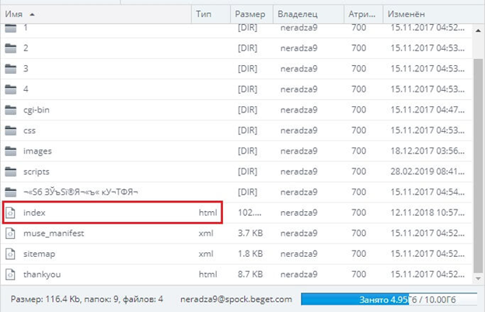Open the css folder icon
Screen dimensions: 485x312
[x=11, y=130]
